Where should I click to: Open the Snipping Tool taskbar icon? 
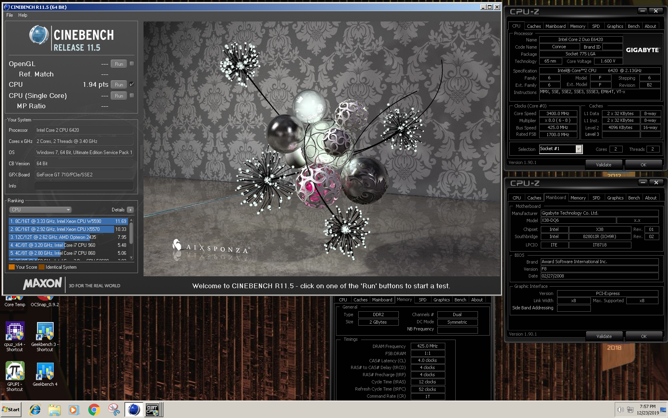click(114, 409)
